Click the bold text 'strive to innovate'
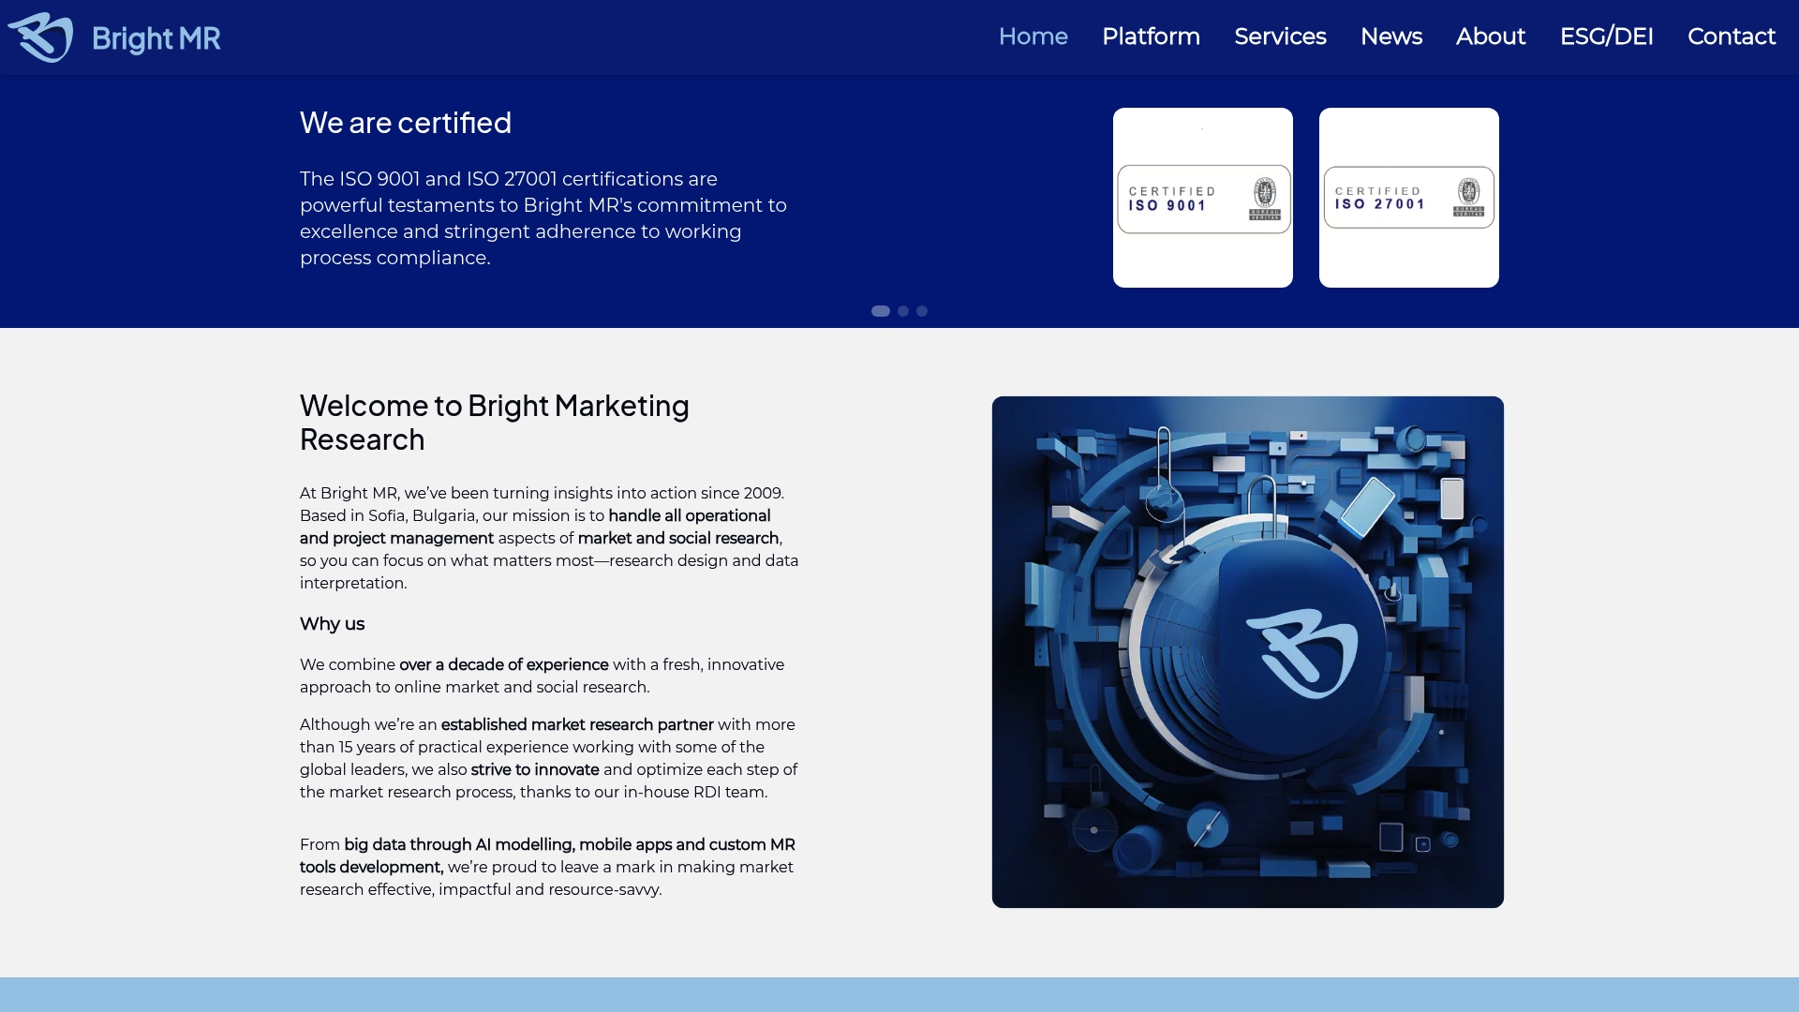 [x=535, y=769]
